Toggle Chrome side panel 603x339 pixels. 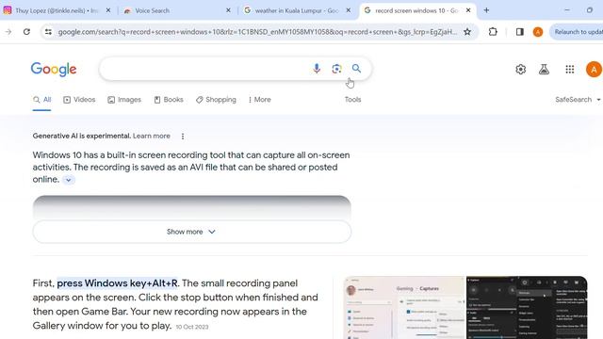(x=519, y=32)
